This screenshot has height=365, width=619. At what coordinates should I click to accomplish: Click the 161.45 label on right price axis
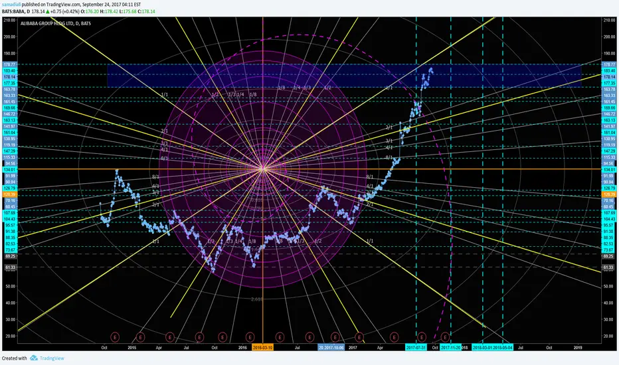coord(609,102)
